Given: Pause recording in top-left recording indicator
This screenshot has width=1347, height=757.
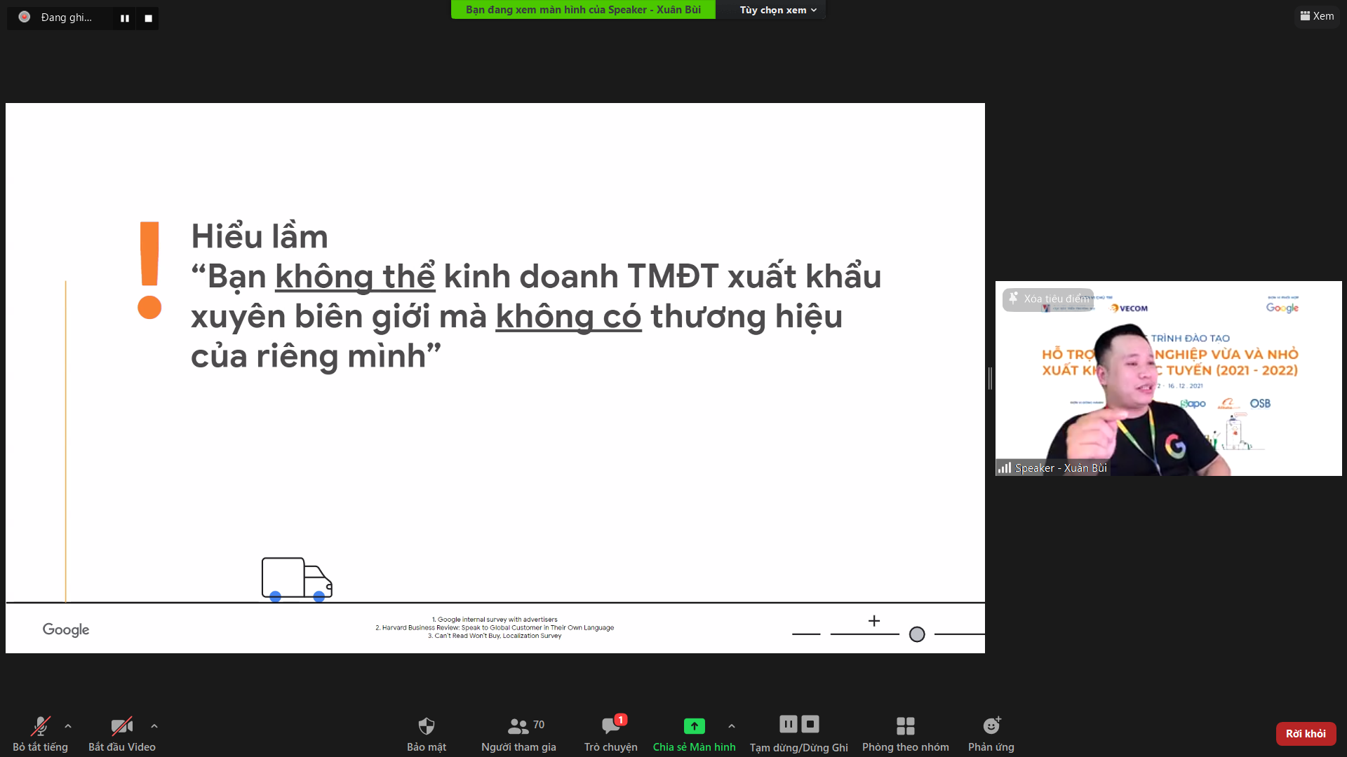Looking at the screenshot, I should point(125,18).
